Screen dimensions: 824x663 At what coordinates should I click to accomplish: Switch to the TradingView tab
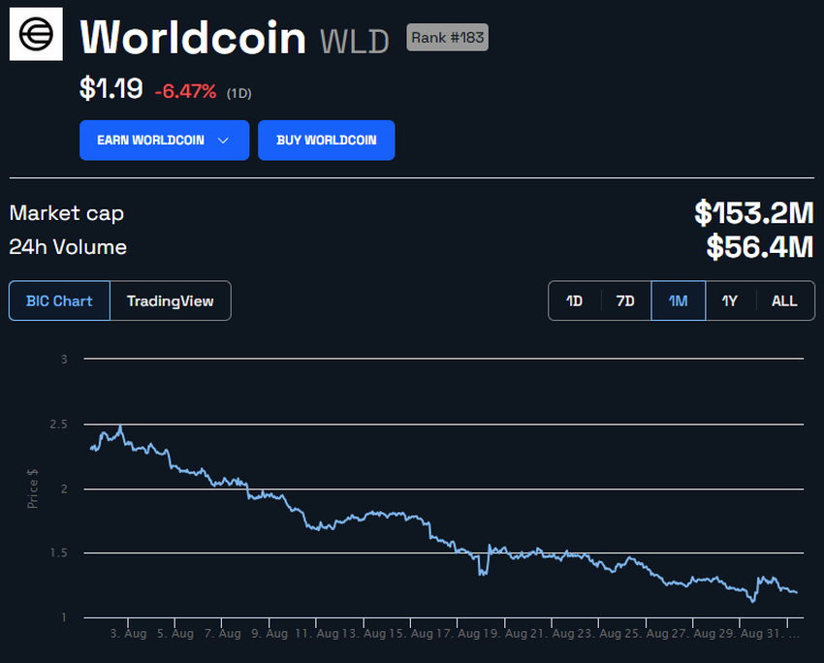tap(172, 300)
